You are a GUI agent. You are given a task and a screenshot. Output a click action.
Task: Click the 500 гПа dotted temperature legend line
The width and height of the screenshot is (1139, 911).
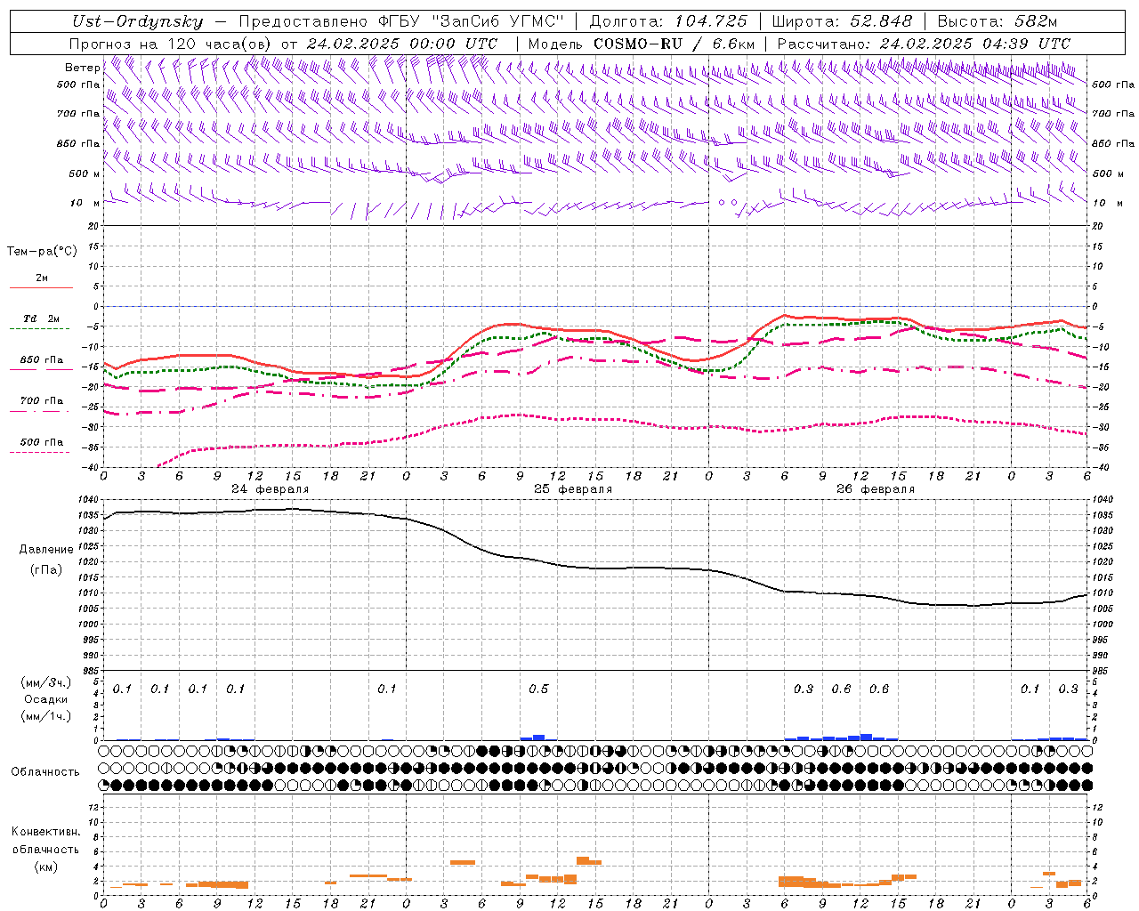[39, 453]
